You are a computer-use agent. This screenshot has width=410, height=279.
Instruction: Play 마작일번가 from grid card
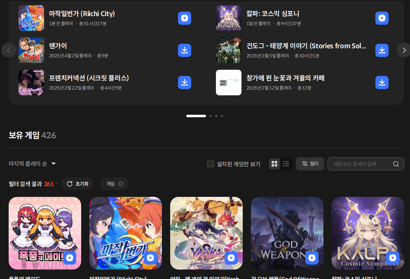[150, 258]
